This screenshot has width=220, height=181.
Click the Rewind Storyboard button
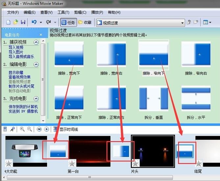tap(39, 129)
